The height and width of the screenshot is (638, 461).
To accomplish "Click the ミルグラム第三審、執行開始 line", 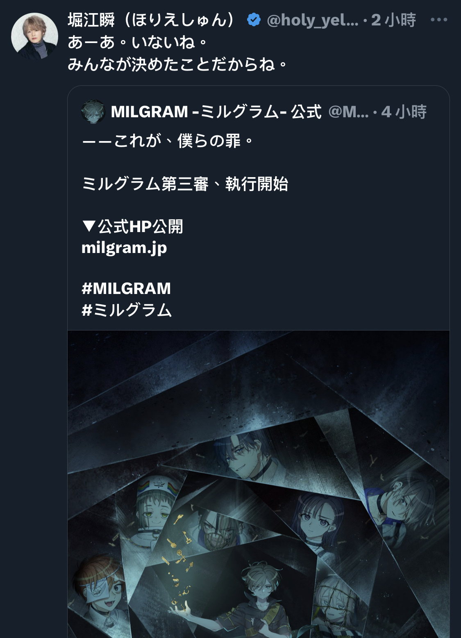I will [x=185, y=184].
